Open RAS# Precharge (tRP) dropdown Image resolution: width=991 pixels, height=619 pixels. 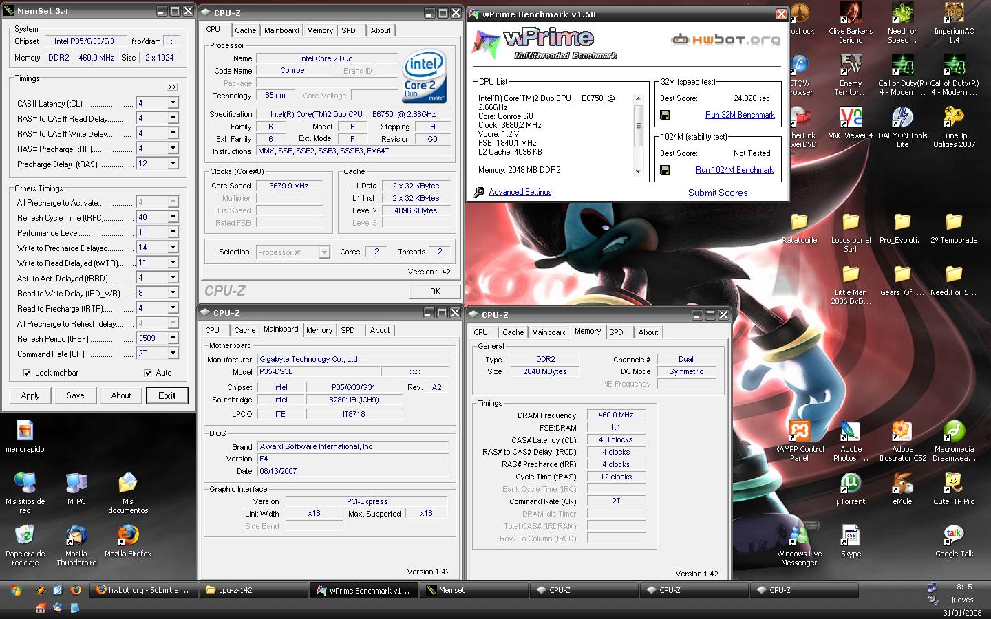[x=173, y=149]
